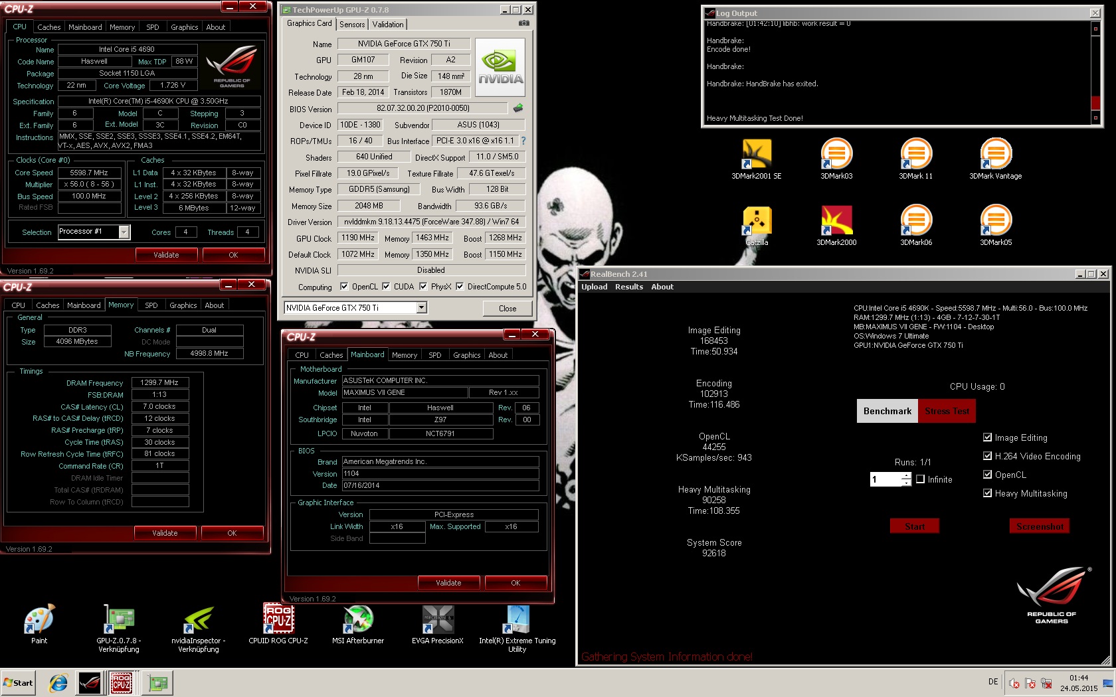Enable the Infinite runs checkbox
The width and height of the screenshot is (1116, 697).
point(921,479)
